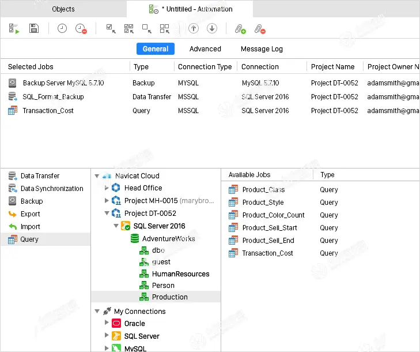
Task: Expand the SQL Server connection node
Action: click(107, 335)
